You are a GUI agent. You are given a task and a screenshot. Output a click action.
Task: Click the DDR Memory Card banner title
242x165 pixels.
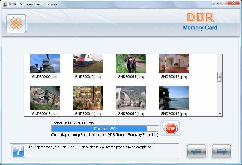click(x=200, y=21)
